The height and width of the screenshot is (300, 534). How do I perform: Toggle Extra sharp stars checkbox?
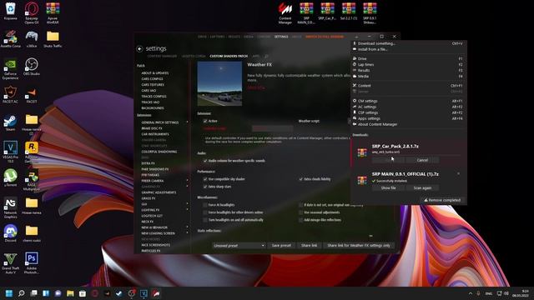(205, 187)
